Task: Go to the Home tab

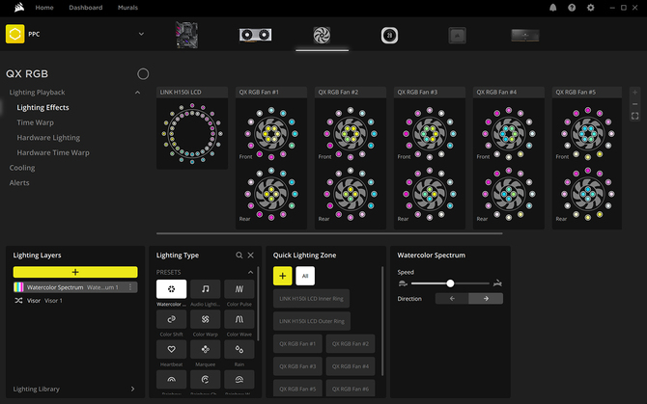Action: 44,8
